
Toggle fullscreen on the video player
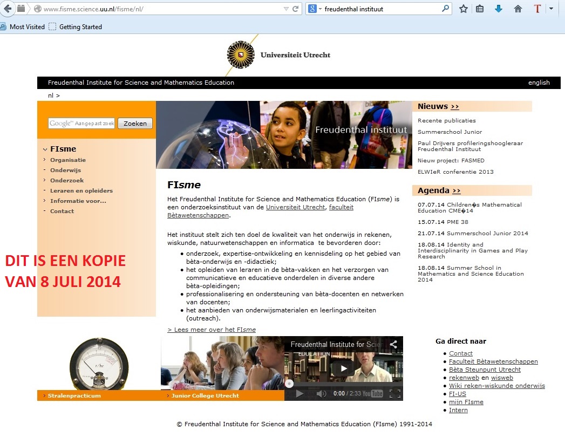click(394, 394)
